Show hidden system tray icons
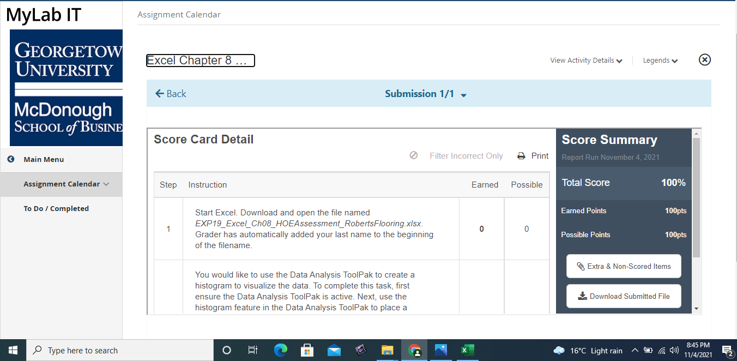 coord(635,350)
